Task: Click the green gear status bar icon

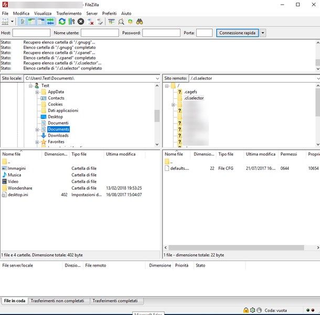Action: [253, 310]
